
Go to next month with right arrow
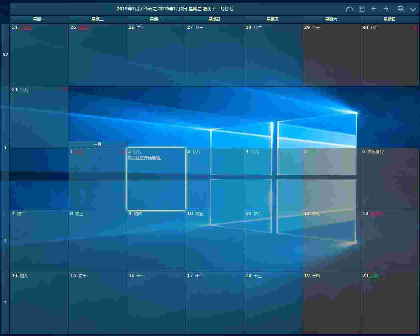click(x=386, y=9)
